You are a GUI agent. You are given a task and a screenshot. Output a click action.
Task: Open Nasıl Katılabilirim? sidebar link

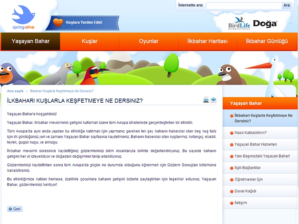[250, 133]
